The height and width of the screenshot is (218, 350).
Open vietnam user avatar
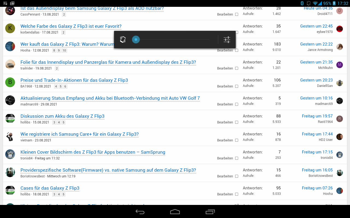[x=10, y=136]
